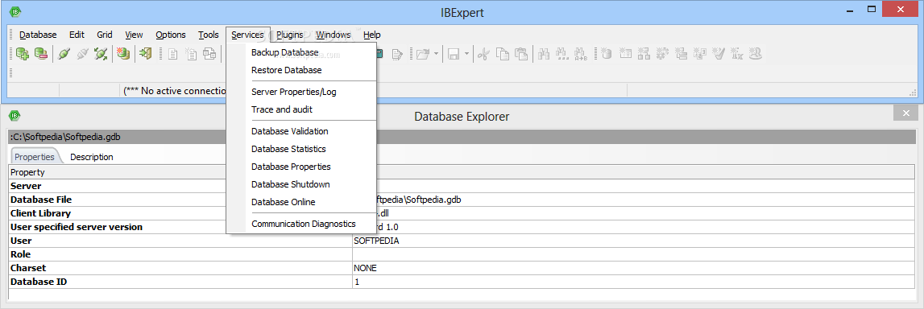The width and height of the screenshot is (924, 309).
Task: Click the Find binoculars icon
Action: click(x=544, y=54)
